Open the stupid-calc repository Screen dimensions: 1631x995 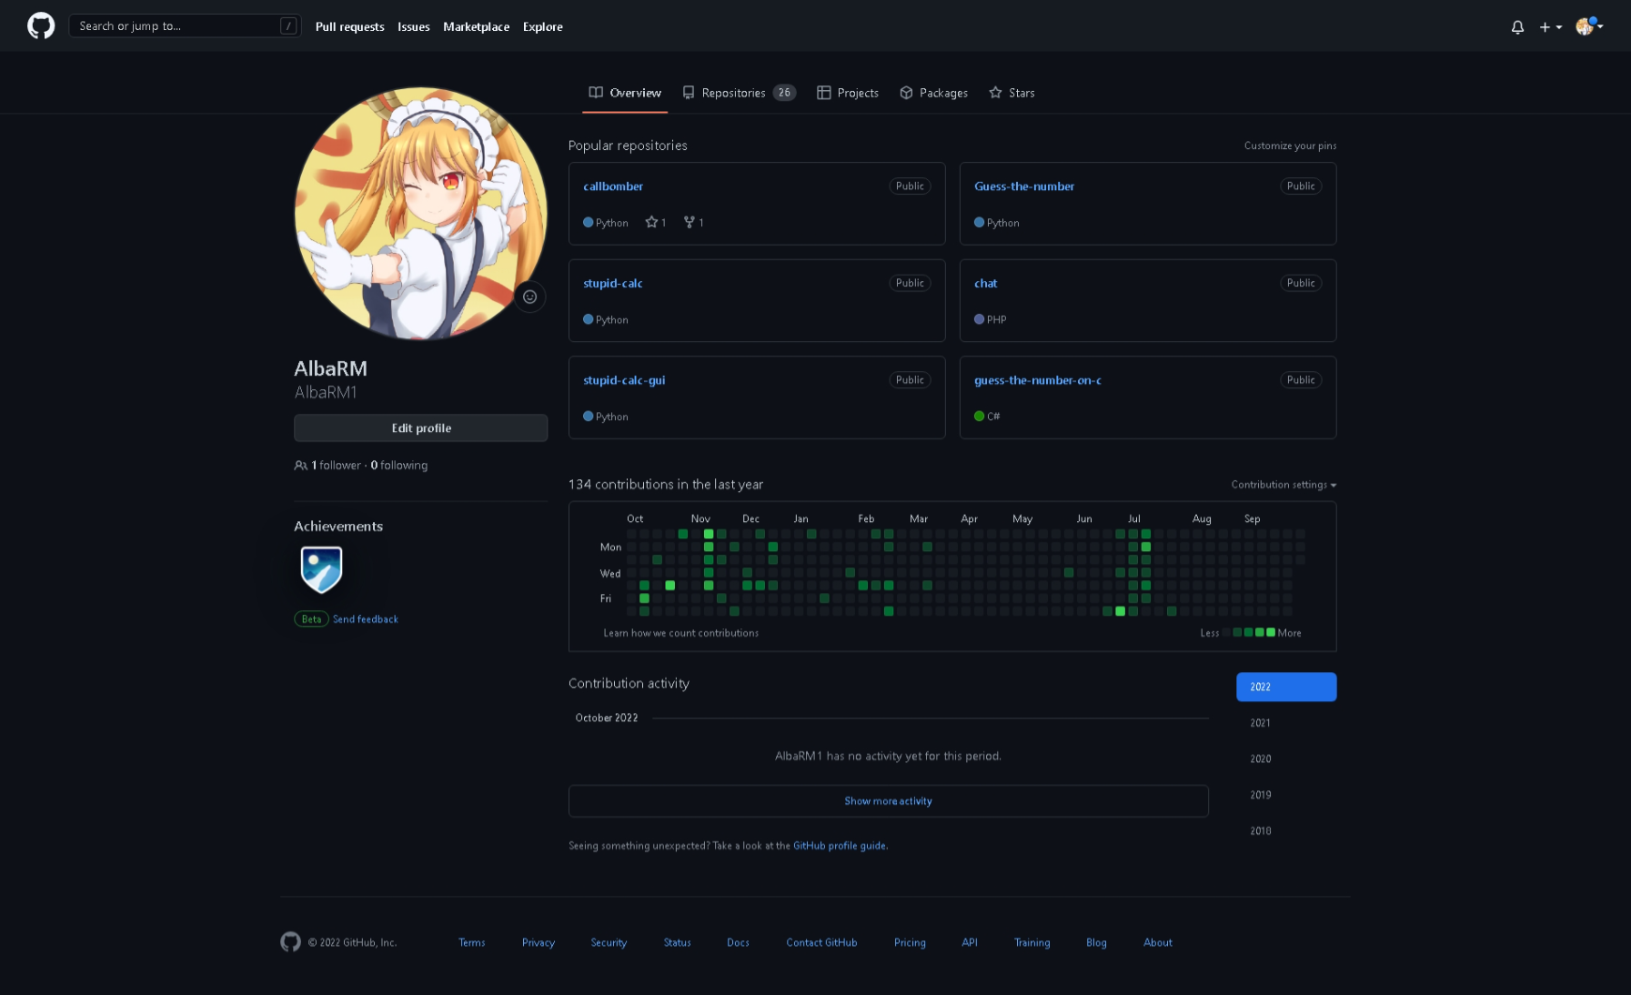pos(613,284)
